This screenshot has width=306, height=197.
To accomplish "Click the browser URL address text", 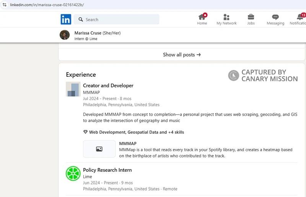I will [47, 5].
